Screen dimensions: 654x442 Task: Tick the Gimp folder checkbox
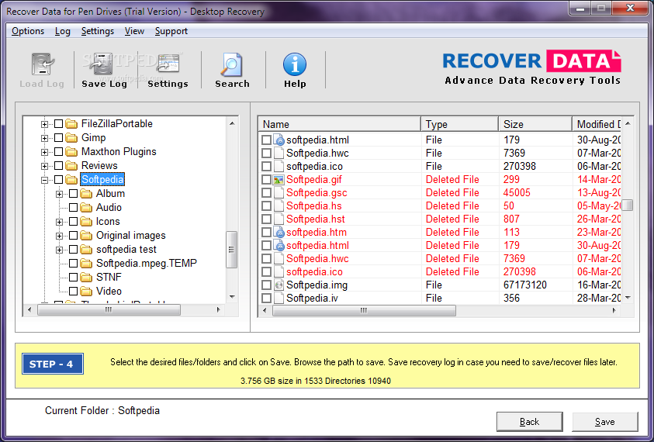pos(59,137)
